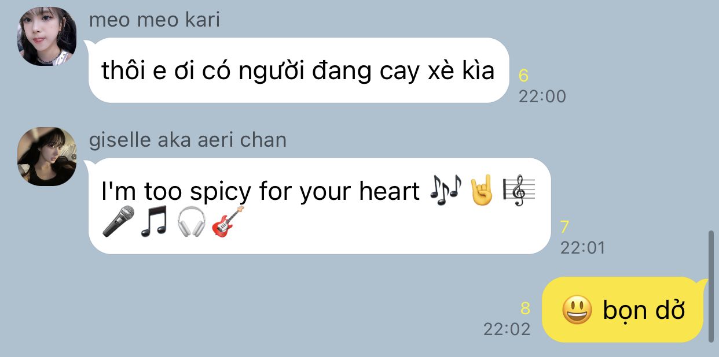The image size is (719, 357).
Task: Tap the unread count 6 beside first message
Action: coord(524,76)
